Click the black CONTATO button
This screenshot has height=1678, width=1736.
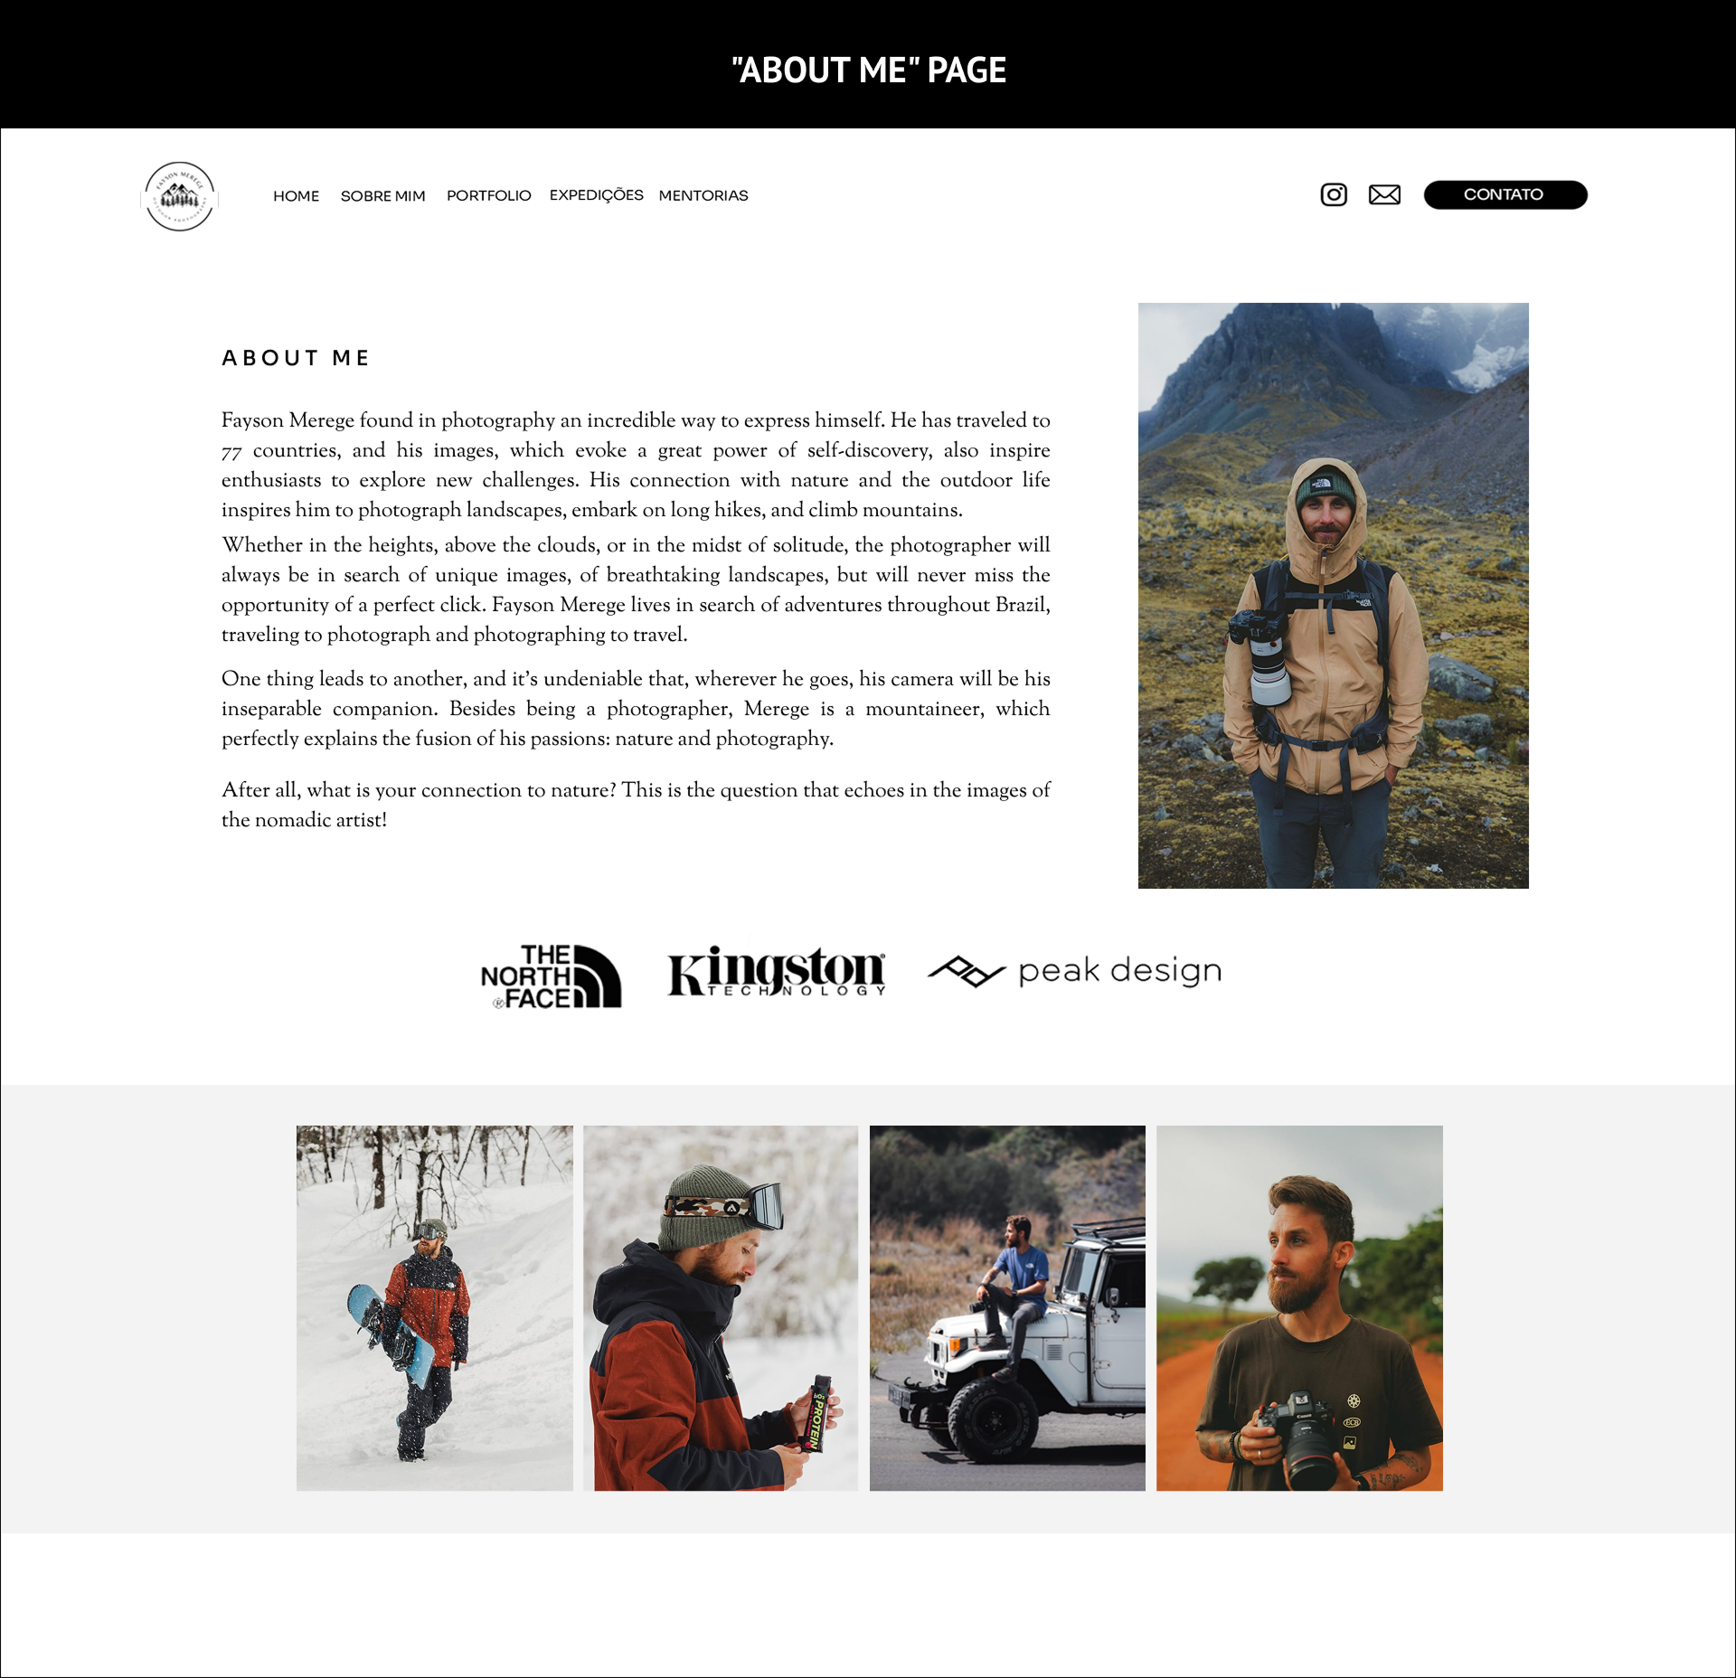[x=1505, y=194]
